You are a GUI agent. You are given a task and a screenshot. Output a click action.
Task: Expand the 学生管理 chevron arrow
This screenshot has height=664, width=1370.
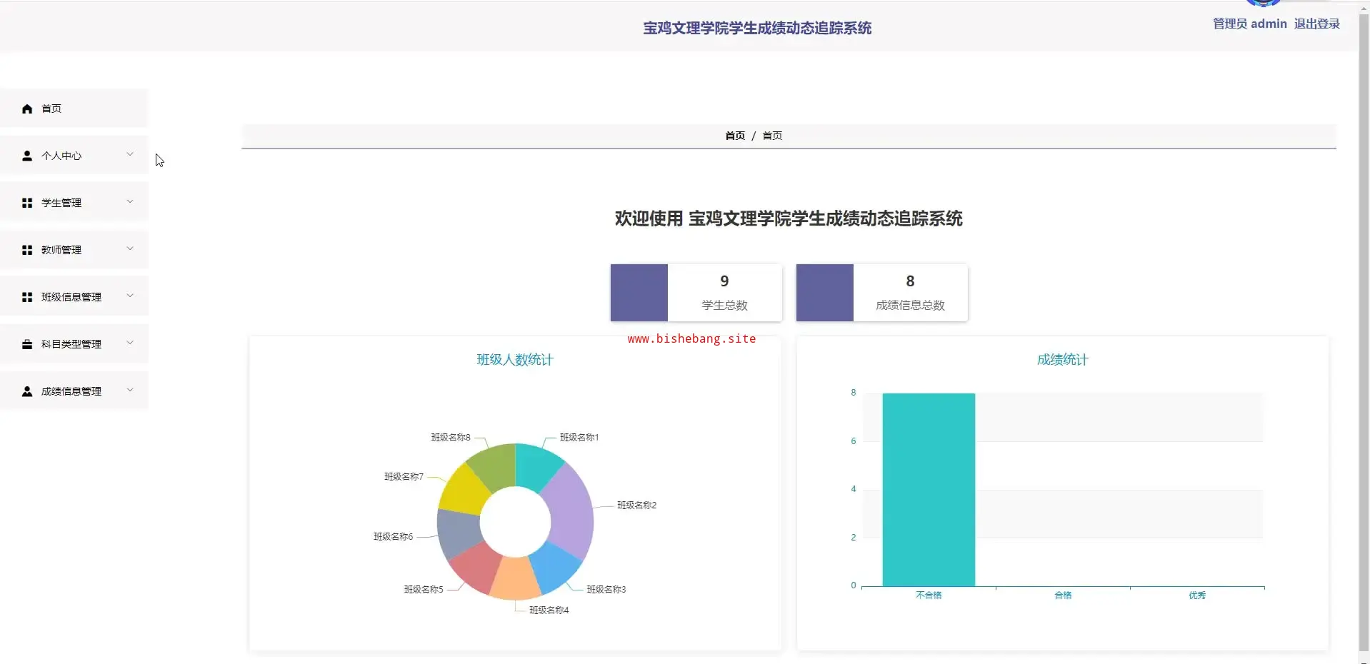(x=130, y=201)
